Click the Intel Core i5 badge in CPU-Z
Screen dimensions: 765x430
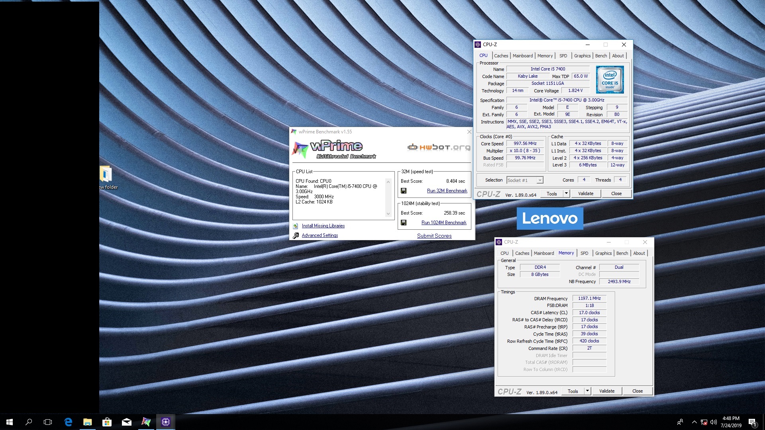tap(610, 80)
